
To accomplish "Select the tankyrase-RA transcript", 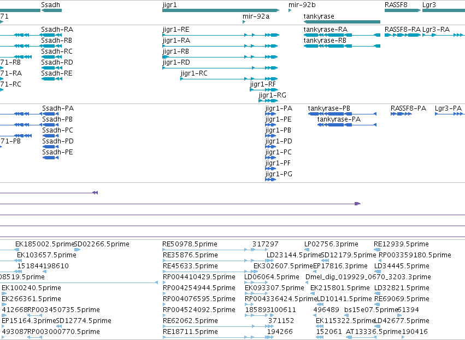I will pyautogui.click(x=342, y=35).
